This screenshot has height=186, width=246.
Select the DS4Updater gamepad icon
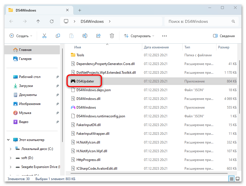click(x=73, y=81)
